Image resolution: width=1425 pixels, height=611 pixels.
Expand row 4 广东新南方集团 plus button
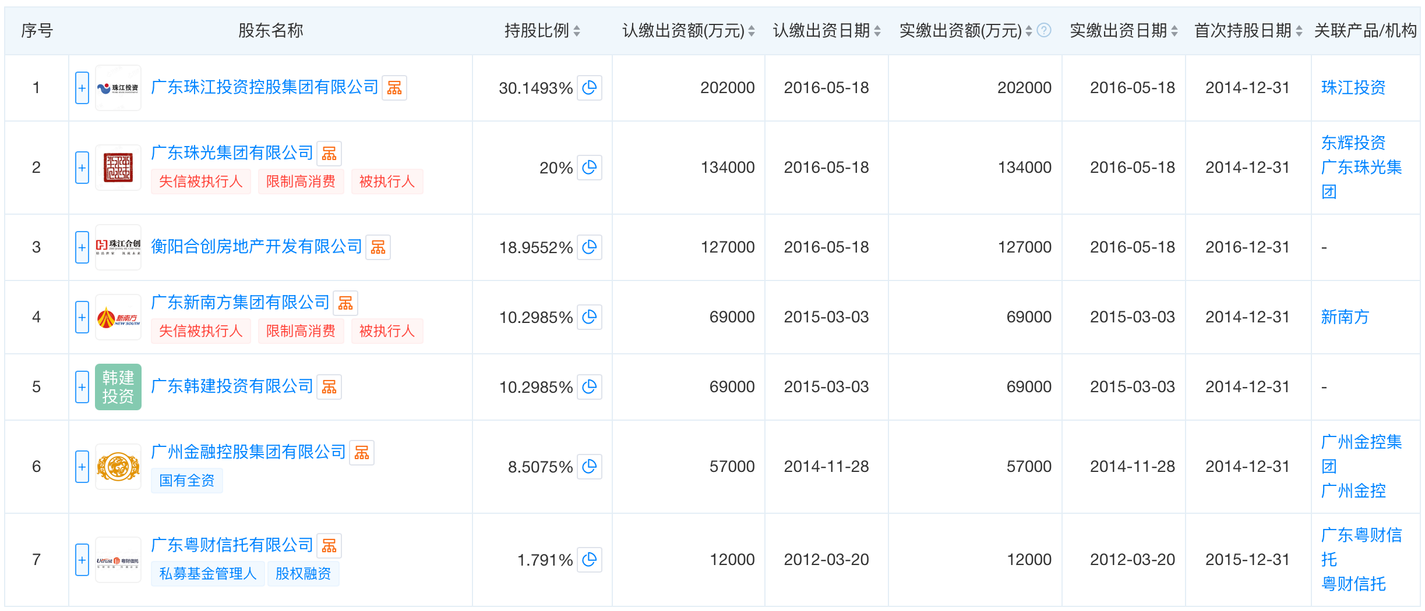point(82,317)
